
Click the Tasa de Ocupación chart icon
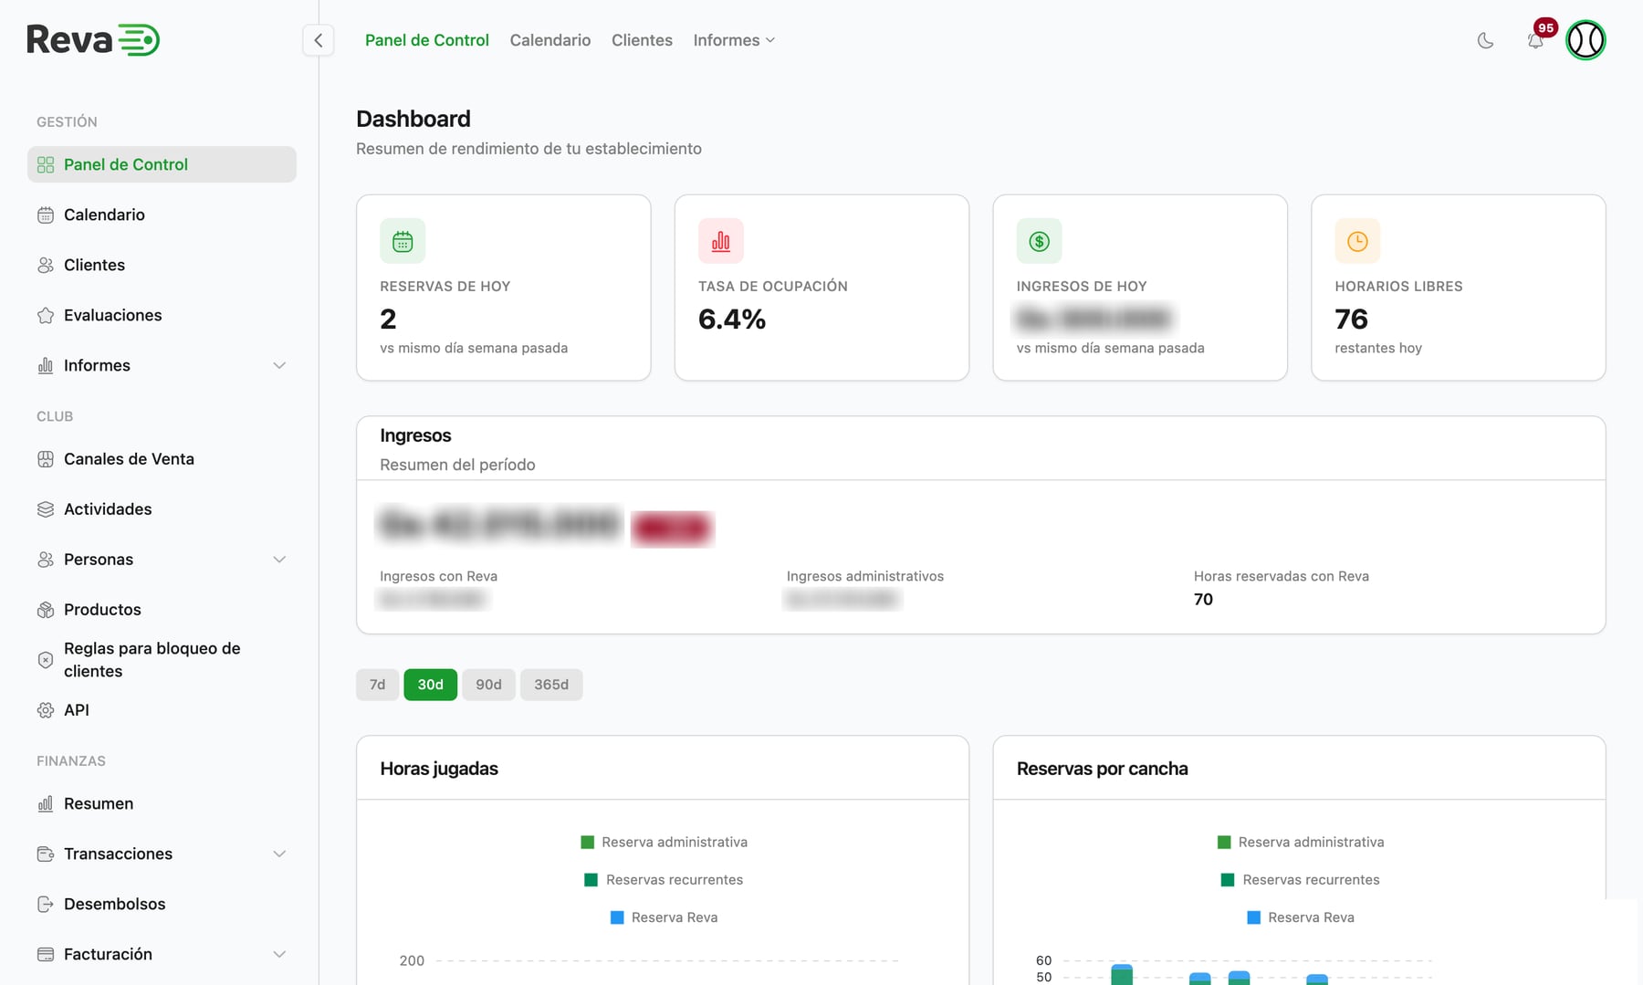tap(721, 241)
